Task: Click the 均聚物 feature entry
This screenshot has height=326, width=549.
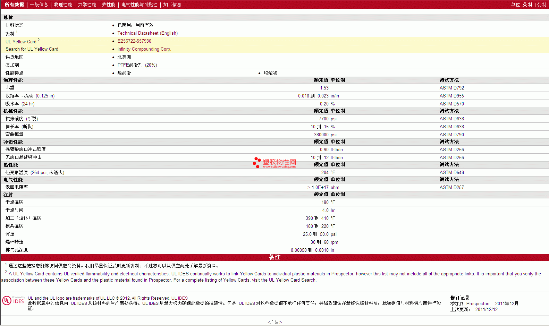Action: click(x=270, y=73)
